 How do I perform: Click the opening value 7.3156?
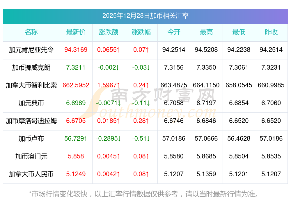(174, 67)
